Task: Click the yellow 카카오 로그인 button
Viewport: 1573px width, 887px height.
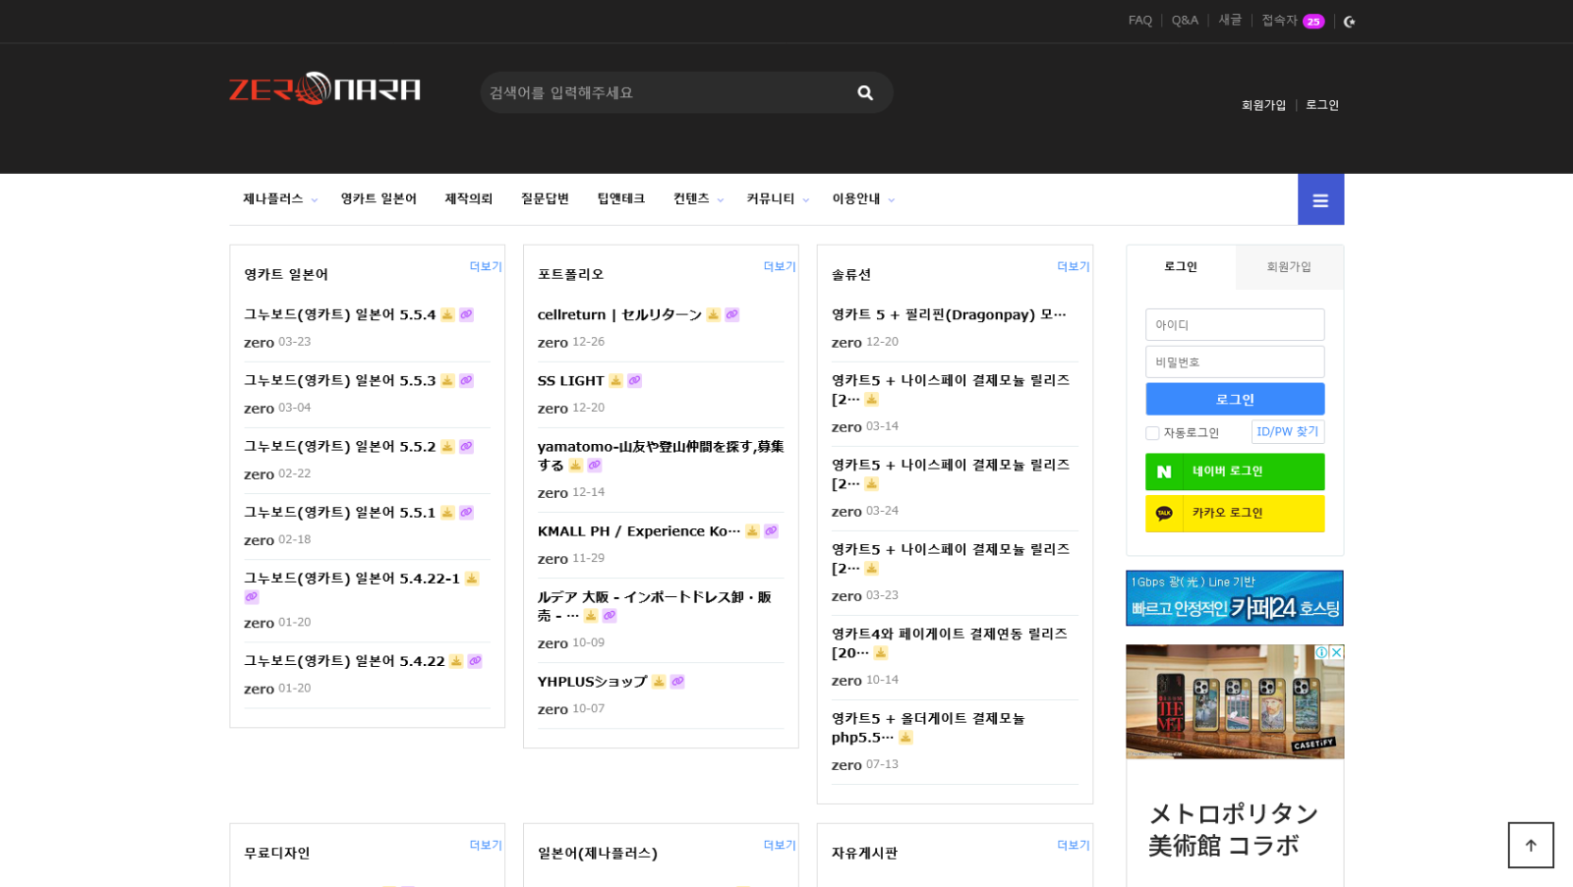Action: click(x=1235, y=513)
